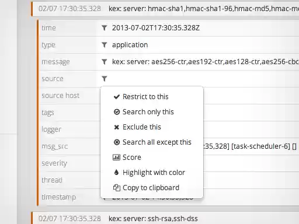Click the logger field label
Screen dimensions: 299x224
click(51, 129)
